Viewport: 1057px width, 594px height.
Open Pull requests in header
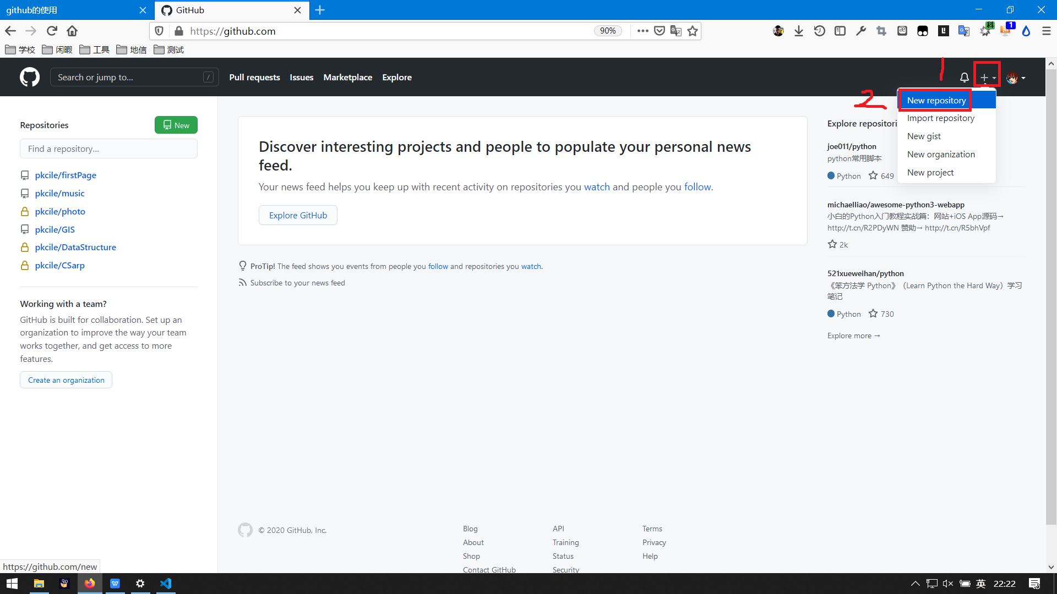pos(254,78)
